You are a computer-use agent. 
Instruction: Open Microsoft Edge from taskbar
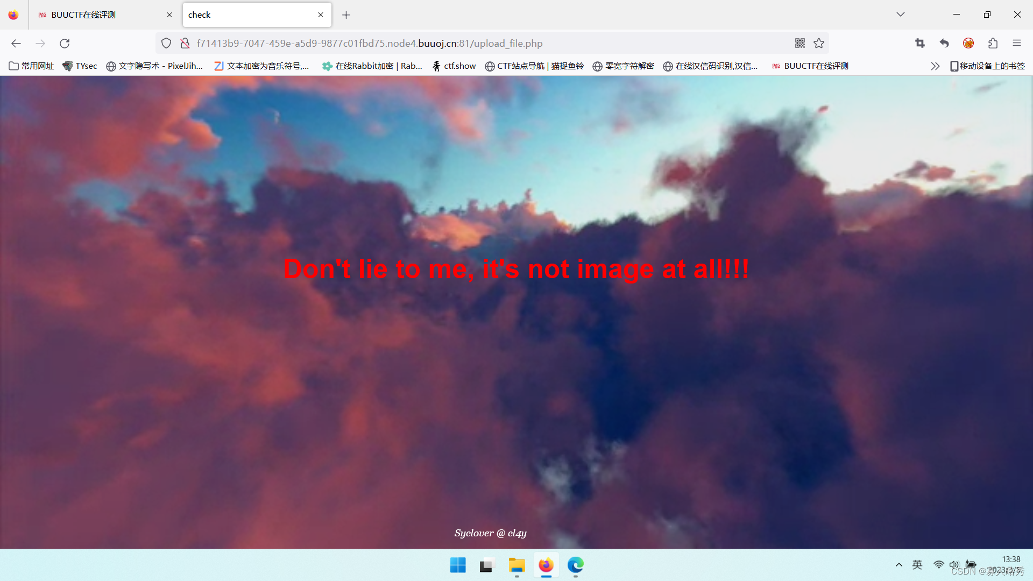tap(575, 565)
